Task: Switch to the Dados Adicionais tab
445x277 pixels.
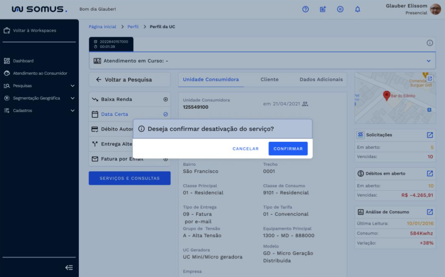Action: 321,79
